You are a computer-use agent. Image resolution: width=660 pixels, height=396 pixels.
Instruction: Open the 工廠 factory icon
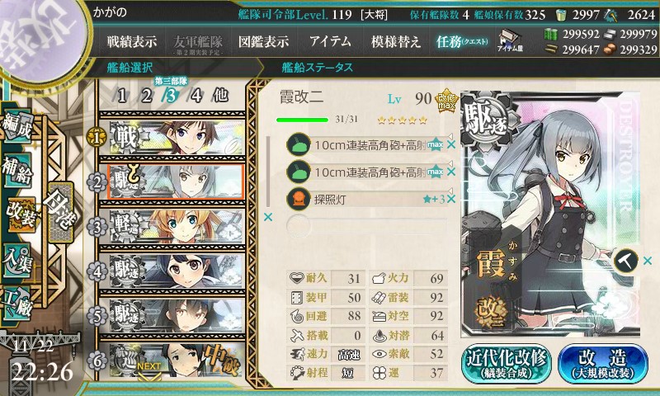click(x=17, y=303)
